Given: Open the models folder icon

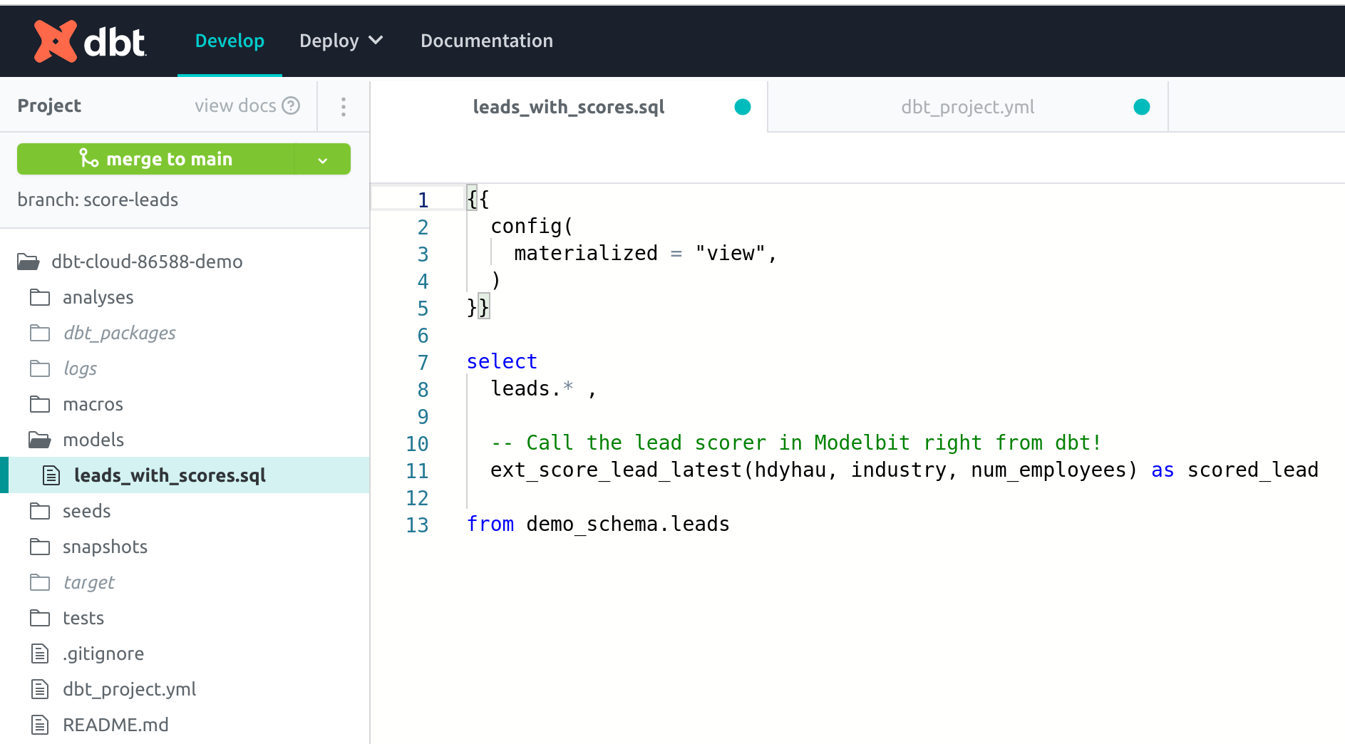Looking at the screenshot, I should 38,440.
